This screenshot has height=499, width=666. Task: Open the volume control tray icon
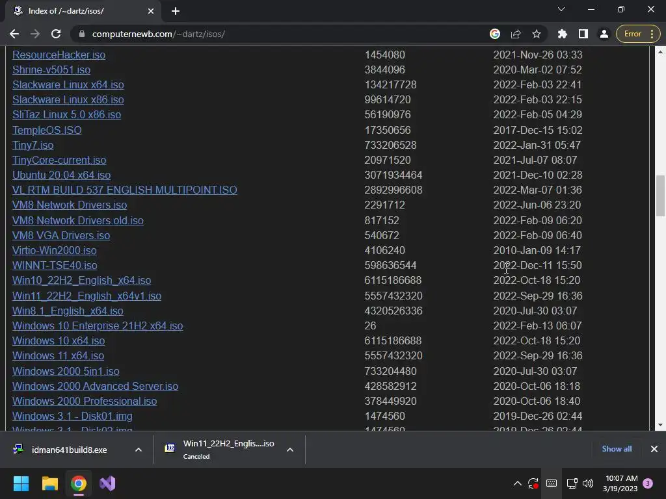588,483
